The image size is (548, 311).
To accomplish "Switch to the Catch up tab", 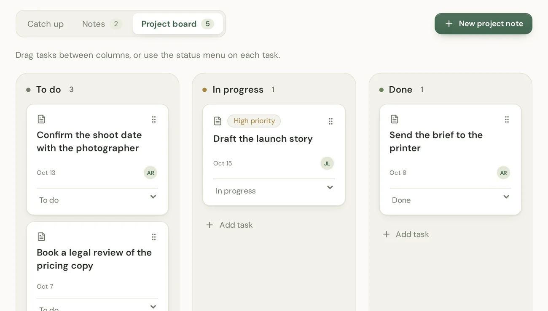I will pos(46,24).
